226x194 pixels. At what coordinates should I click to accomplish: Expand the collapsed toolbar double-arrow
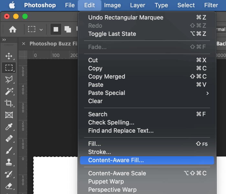tap(4, 40)
